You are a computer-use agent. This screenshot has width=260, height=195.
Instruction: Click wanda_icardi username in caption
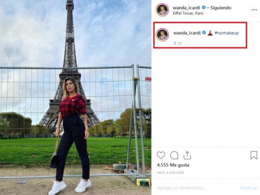pos(187,33)
